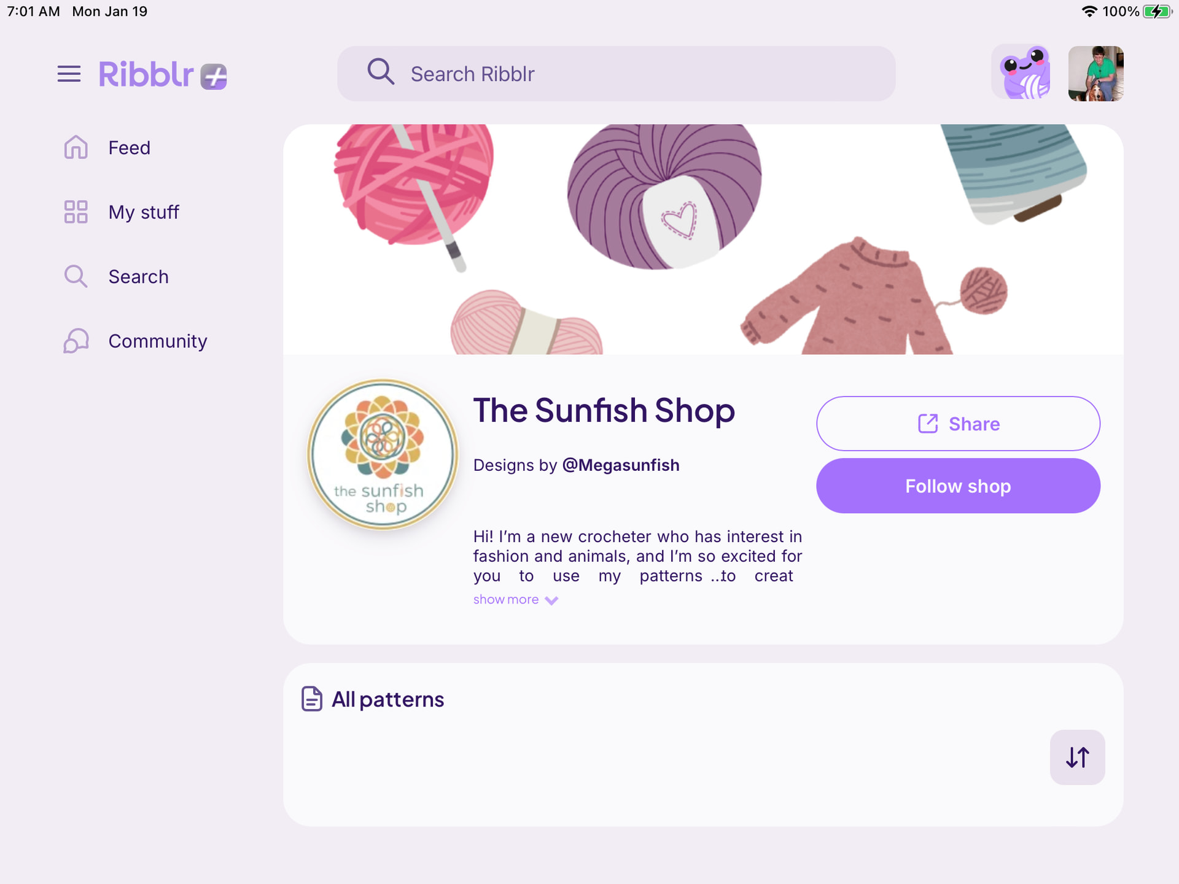Open the user profile photo
1179x884 pixels.
click(1095, 73)
